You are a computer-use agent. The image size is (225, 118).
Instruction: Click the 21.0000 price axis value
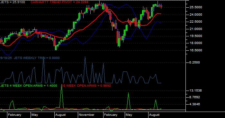196,29
